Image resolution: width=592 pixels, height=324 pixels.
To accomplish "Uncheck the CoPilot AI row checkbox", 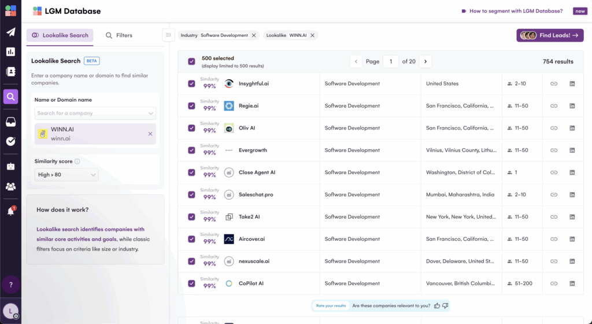I will [x=191, y=283].
